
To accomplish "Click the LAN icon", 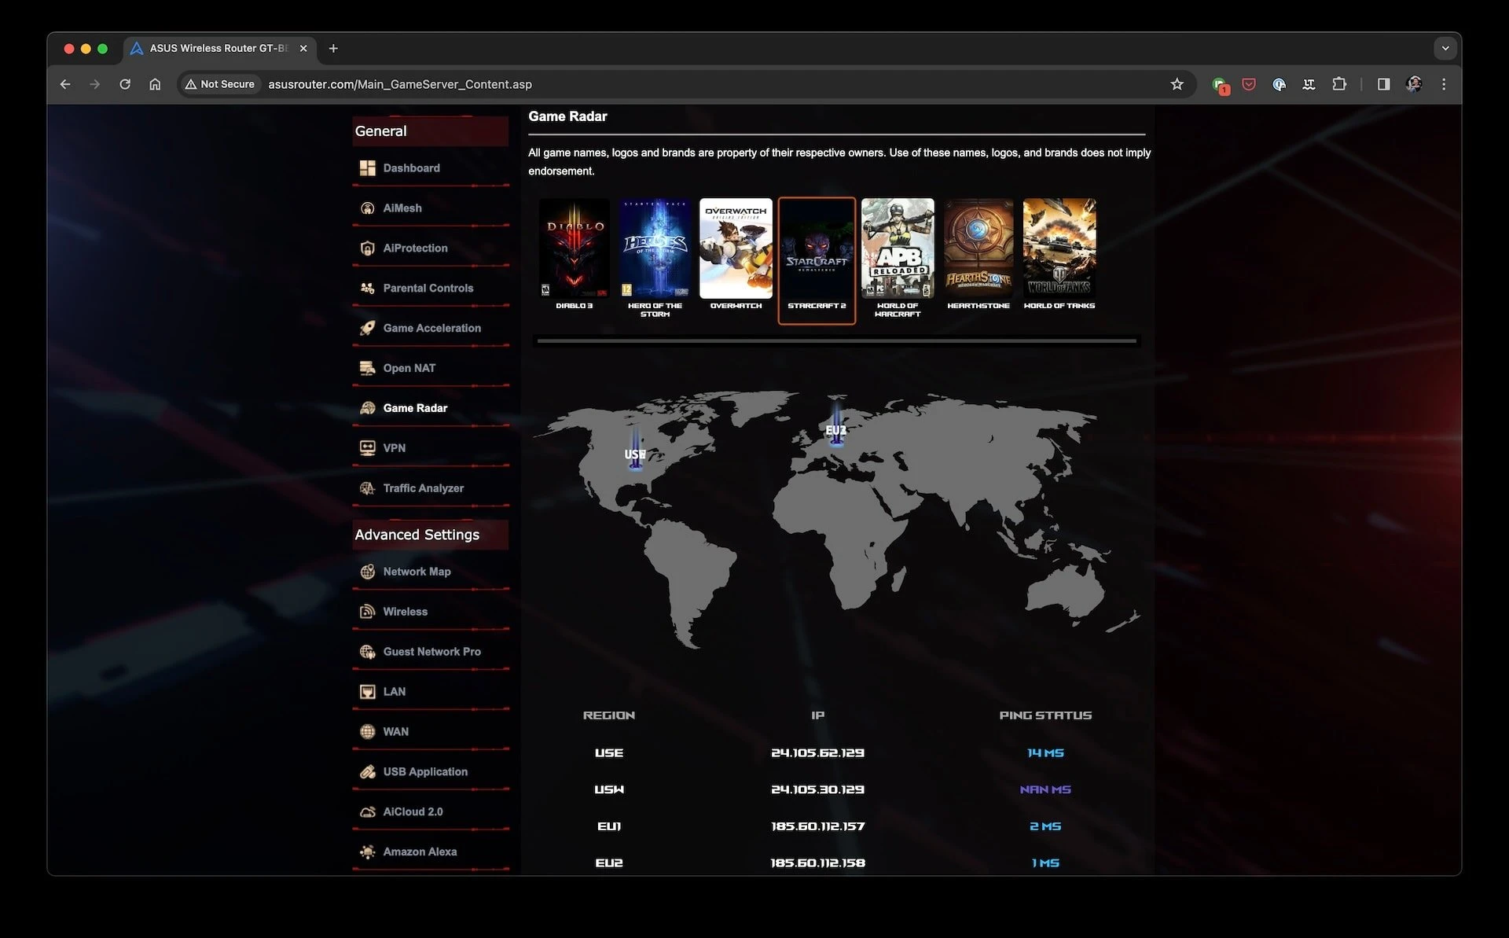I will click(x=367, y=692).
